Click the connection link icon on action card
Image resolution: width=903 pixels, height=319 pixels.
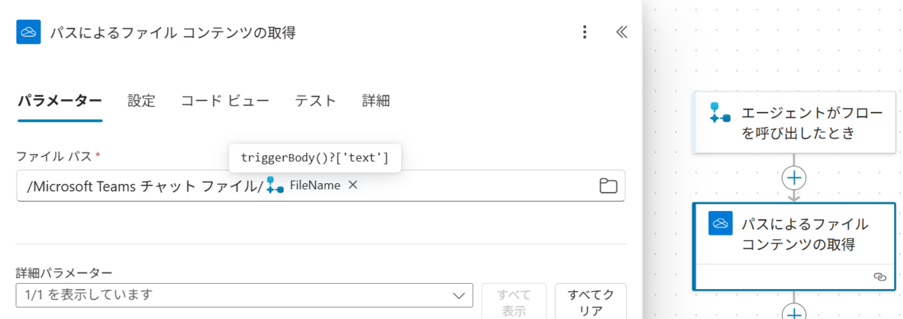pyautogui.click(x=880, y=277)
